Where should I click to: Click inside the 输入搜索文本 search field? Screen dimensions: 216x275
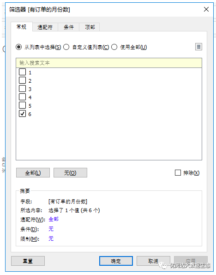[109, 63]
